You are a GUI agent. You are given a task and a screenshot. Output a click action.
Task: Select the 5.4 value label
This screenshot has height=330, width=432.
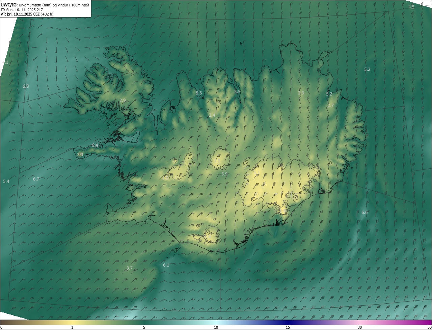coord(6,182)
